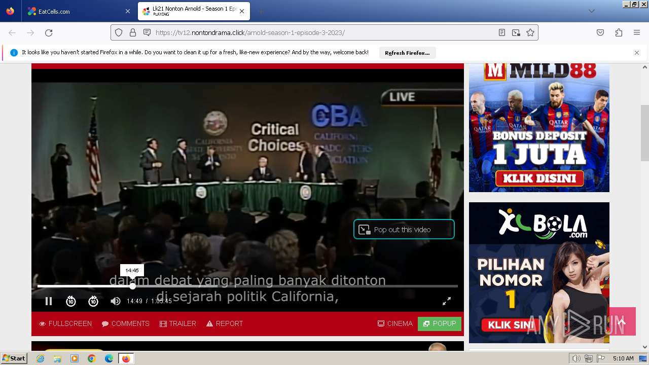Open the Firefox application menu

pos(637,32)
